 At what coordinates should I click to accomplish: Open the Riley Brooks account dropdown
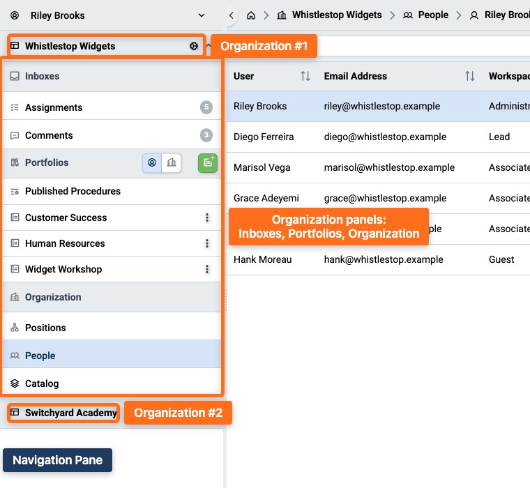(202, 15)
